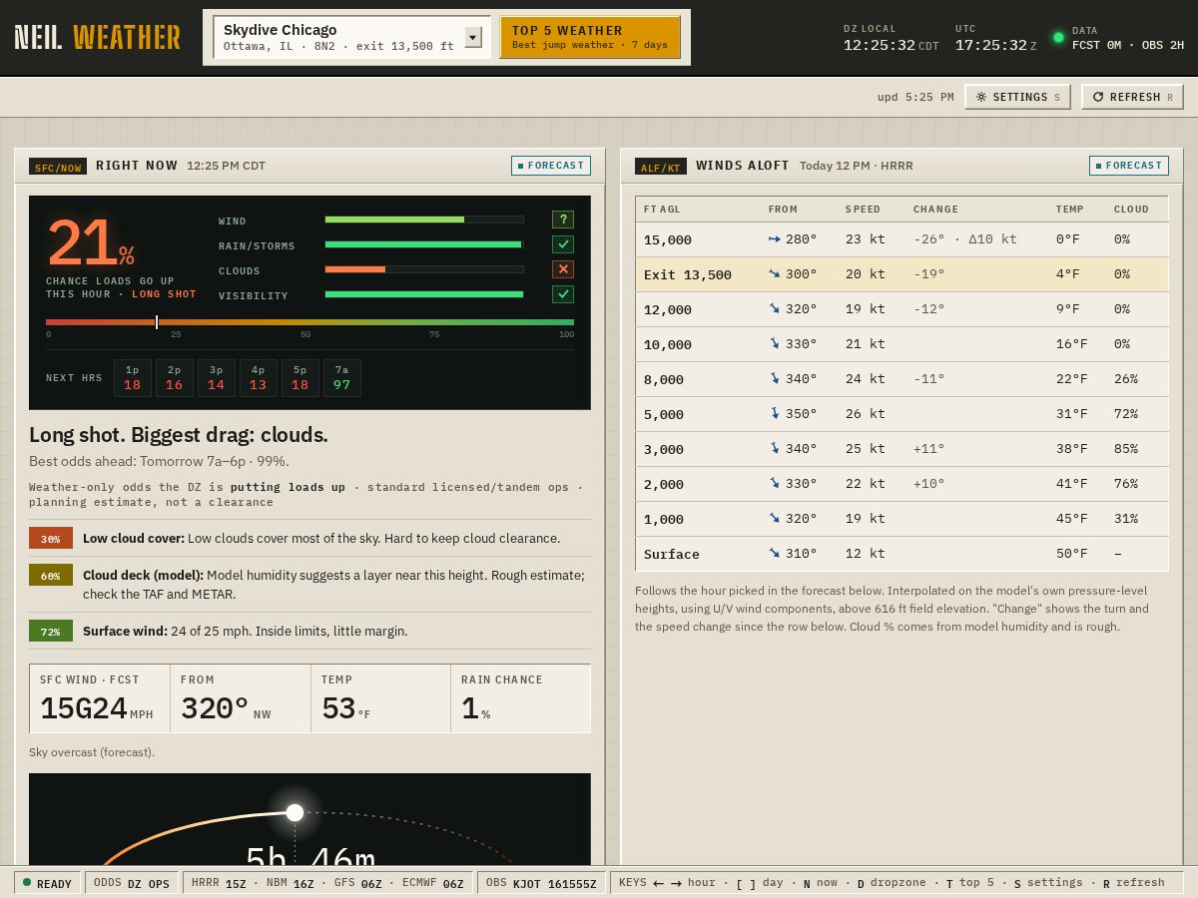The image size is (1198, 898).
Task: Click the RAIN CHANCE 1% stat card
Action: (520, 699)
